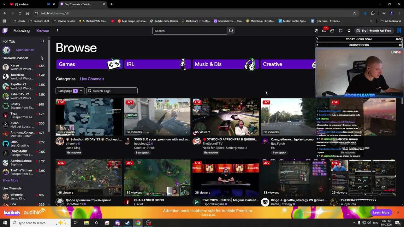Open the Music & DJs category card
Image resolution: width=404 pixels, height=227 pixels.
point(226,64)
